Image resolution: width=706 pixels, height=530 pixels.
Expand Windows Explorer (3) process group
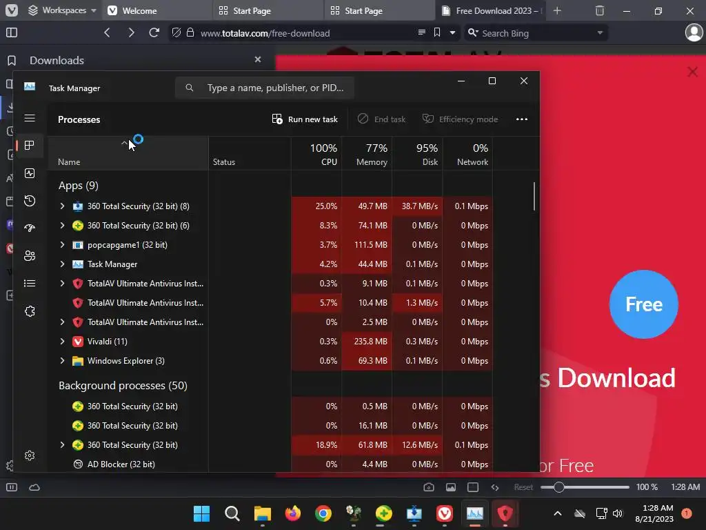(62, 360)
